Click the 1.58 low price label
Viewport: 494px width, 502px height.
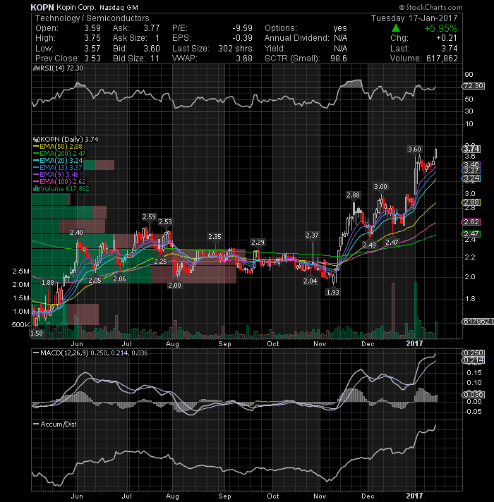(37, 333)
